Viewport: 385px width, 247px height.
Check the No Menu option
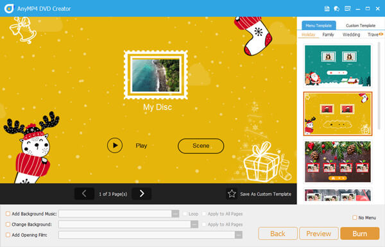coord(355,217)
